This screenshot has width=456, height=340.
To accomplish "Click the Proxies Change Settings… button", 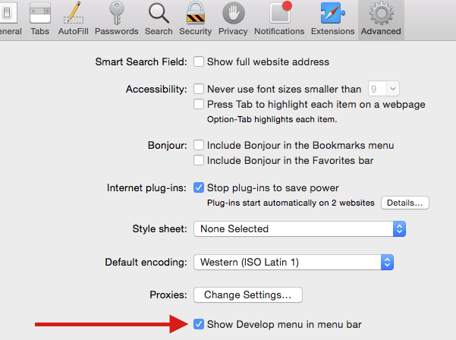I will [248, 295].
